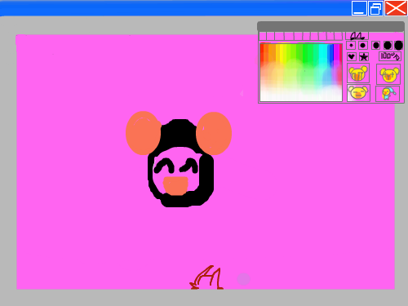Click the bear drawing's left orange ear
The width and height of the screenshot is (408, 306).
point(144,133)
